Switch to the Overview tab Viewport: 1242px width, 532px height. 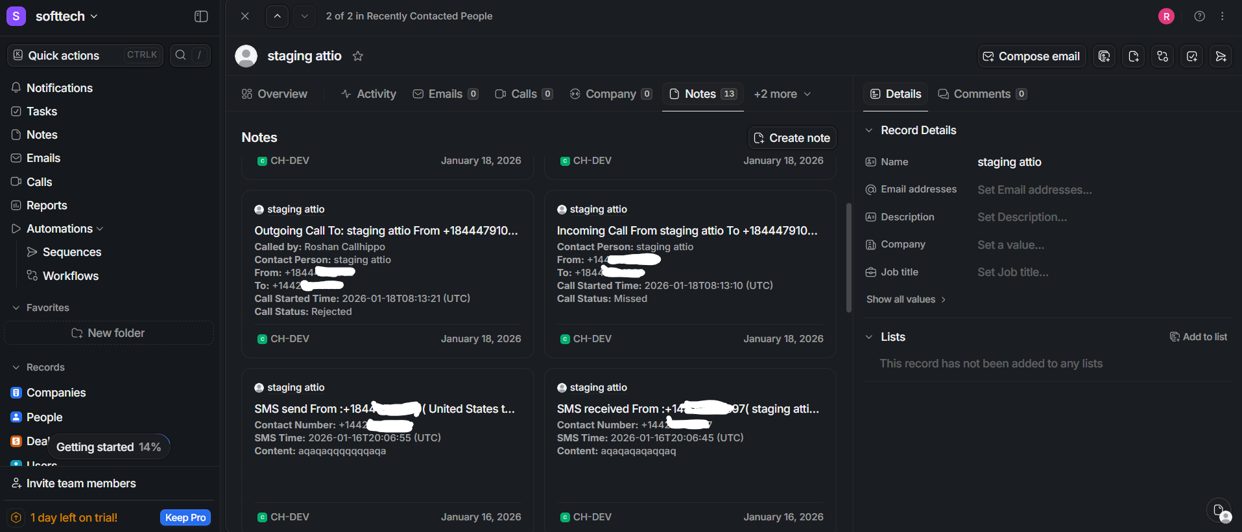274,94
